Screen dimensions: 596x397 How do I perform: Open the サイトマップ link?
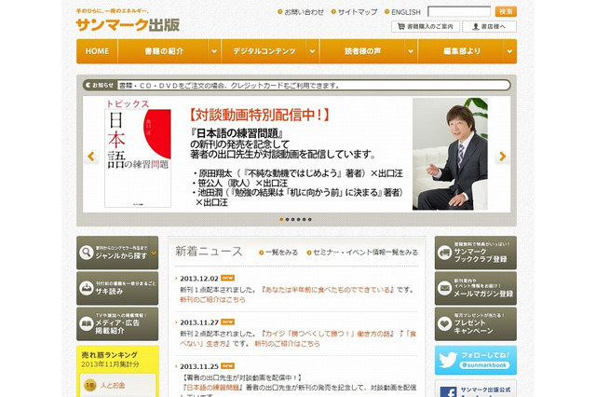tap(354, 12)
